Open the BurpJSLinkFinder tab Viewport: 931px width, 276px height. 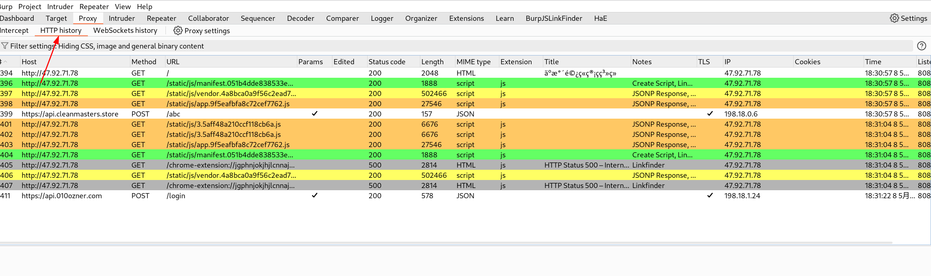coord(554,18)
